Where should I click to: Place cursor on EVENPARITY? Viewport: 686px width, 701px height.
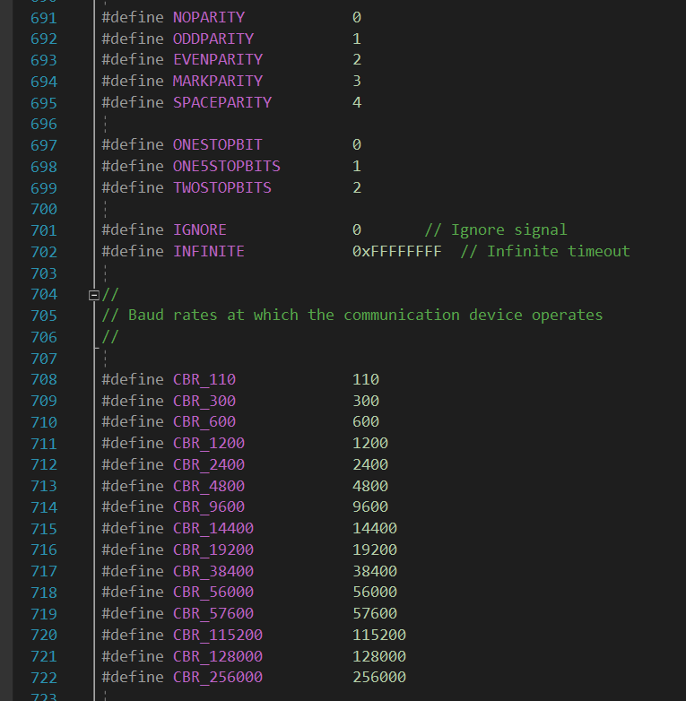point(218,59)
